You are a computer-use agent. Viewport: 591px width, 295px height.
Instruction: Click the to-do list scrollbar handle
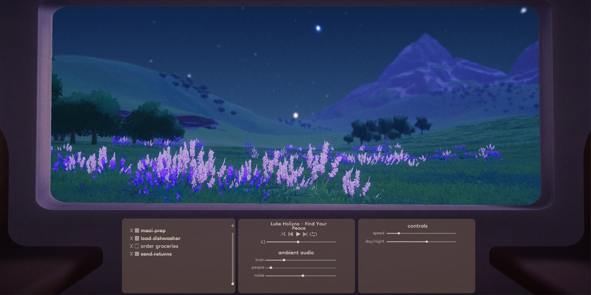[233, 283]
